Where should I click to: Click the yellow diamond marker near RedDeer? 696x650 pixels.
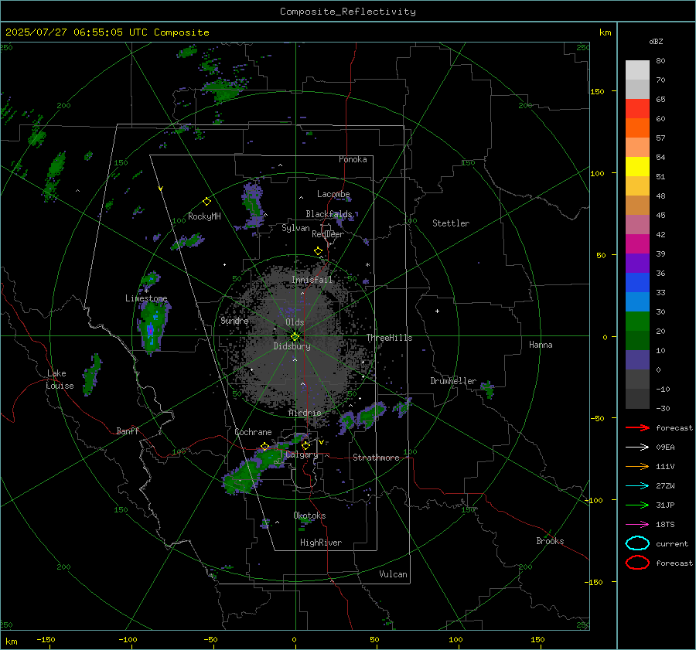click(x=318, y=251)
